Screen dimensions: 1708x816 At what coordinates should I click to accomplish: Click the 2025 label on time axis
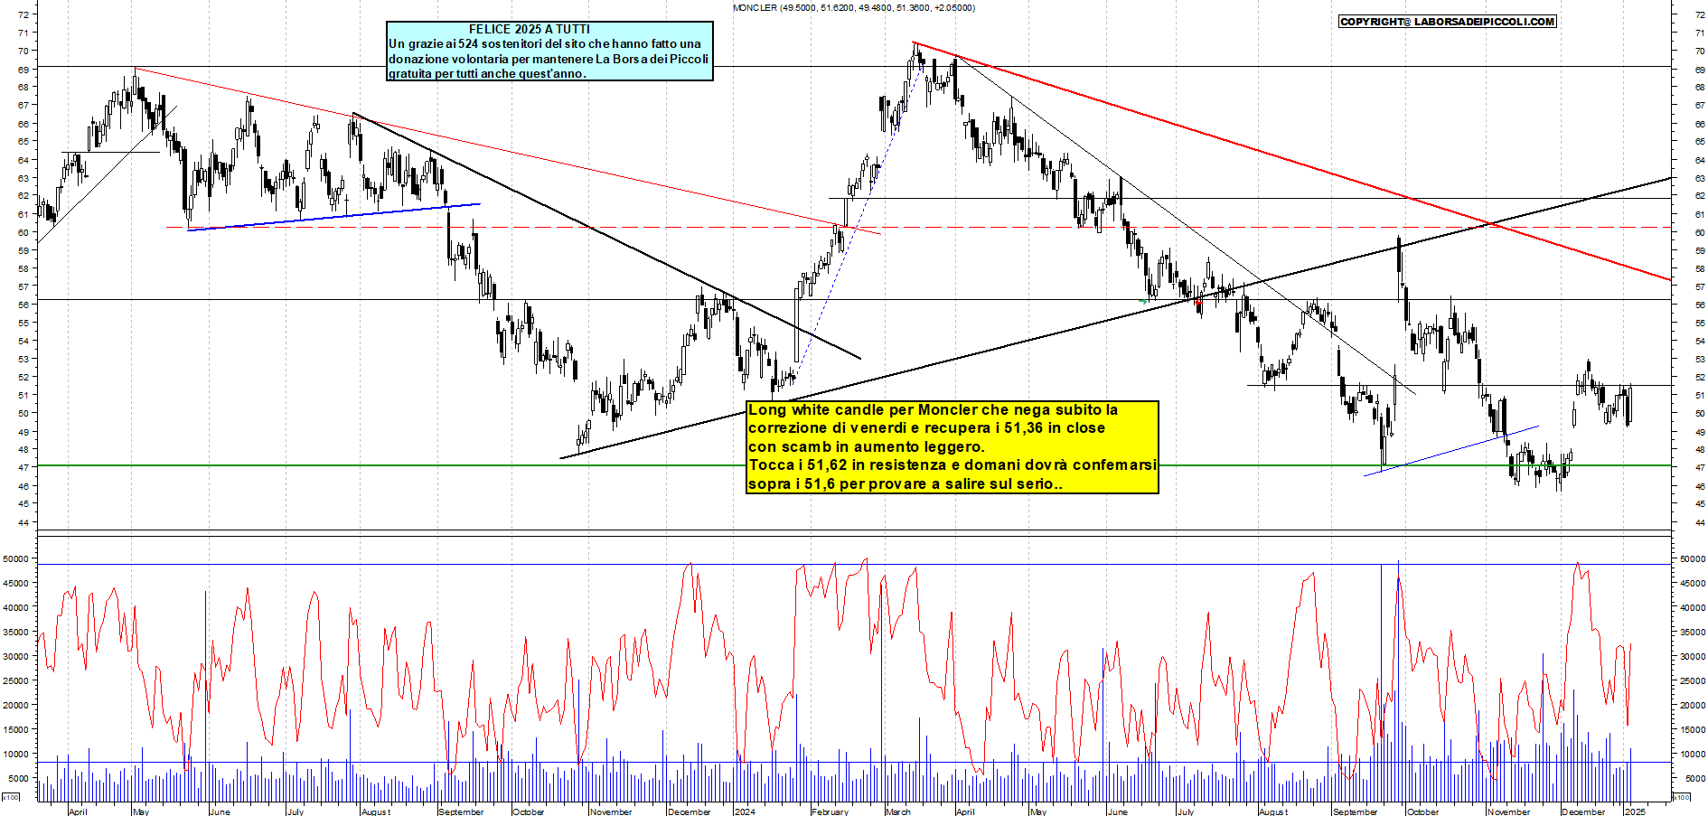(x=1636, y=811)
